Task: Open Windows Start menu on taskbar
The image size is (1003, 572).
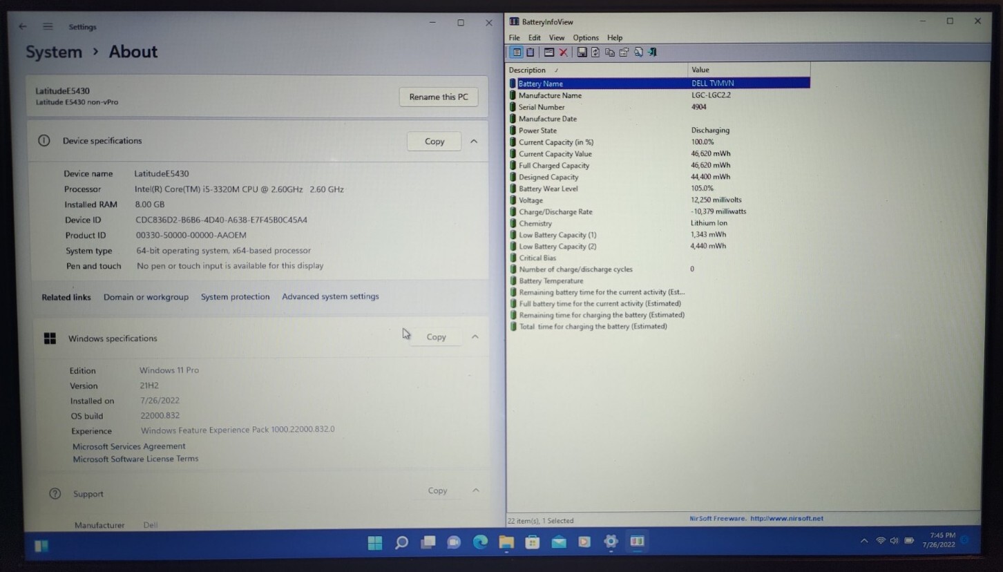Action: pyautogui.click(x=375, y=542)
